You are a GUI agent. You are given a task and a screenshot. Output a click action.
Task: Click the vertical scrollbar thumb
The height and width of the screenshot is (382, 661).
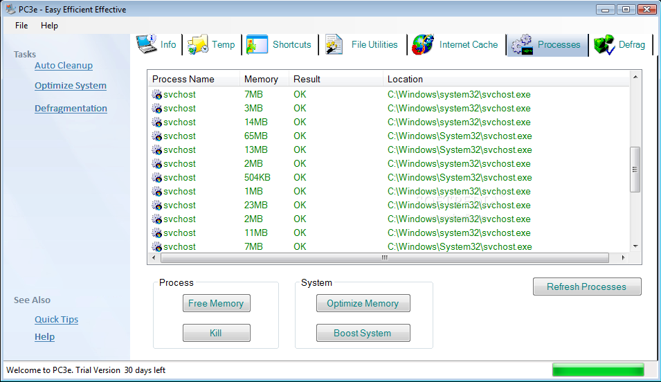tap(635, 170)
